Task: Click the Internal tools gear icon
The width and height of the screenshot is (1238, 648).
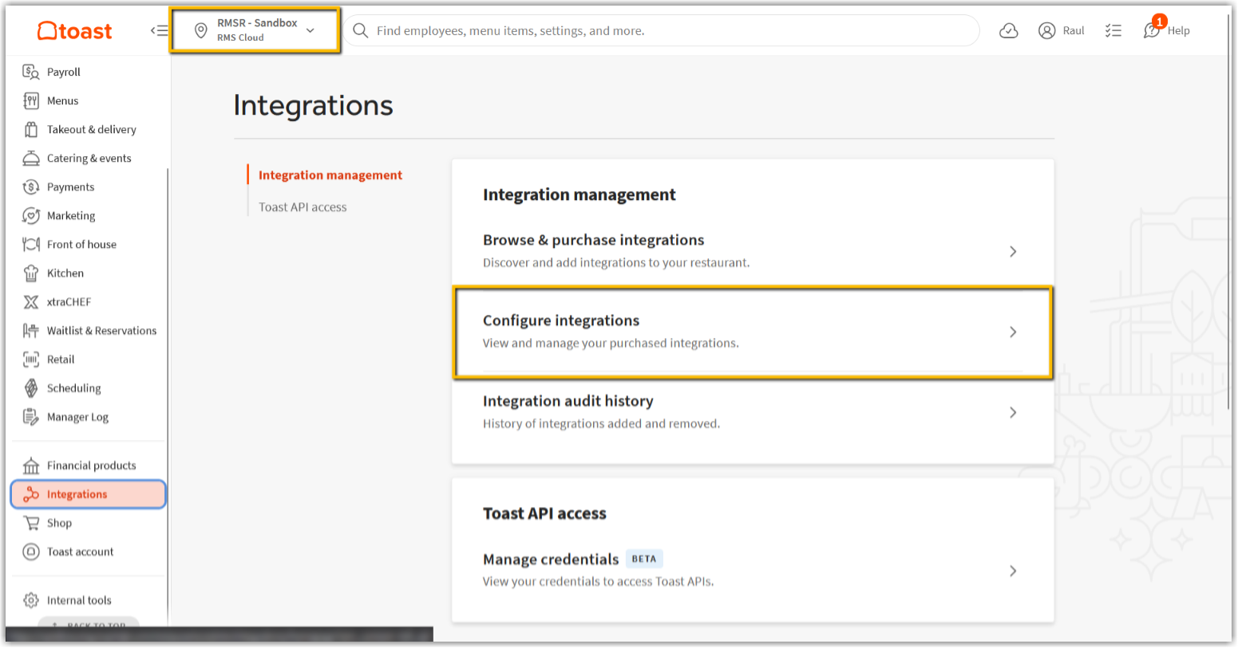Action: (31, 600)
